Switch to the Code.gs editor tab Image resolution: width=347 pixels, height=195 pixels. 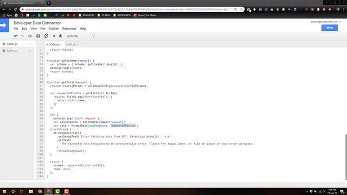click(54, 44)
